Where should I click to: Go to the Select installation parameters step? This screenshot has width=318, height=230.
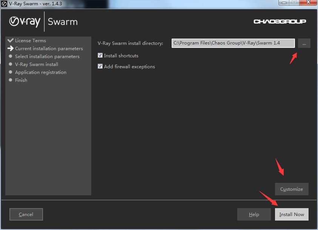pos(47,57)
